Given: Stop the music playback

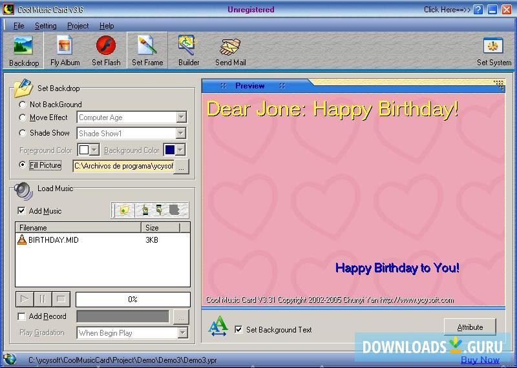Looking at the screenshot, I should pos(61,299).
